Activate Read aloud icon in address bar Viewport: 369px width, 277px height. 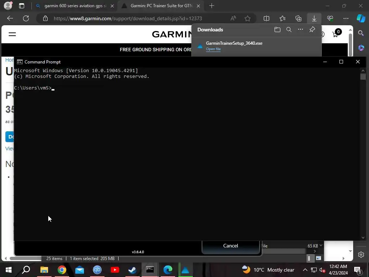coord(233,18)
